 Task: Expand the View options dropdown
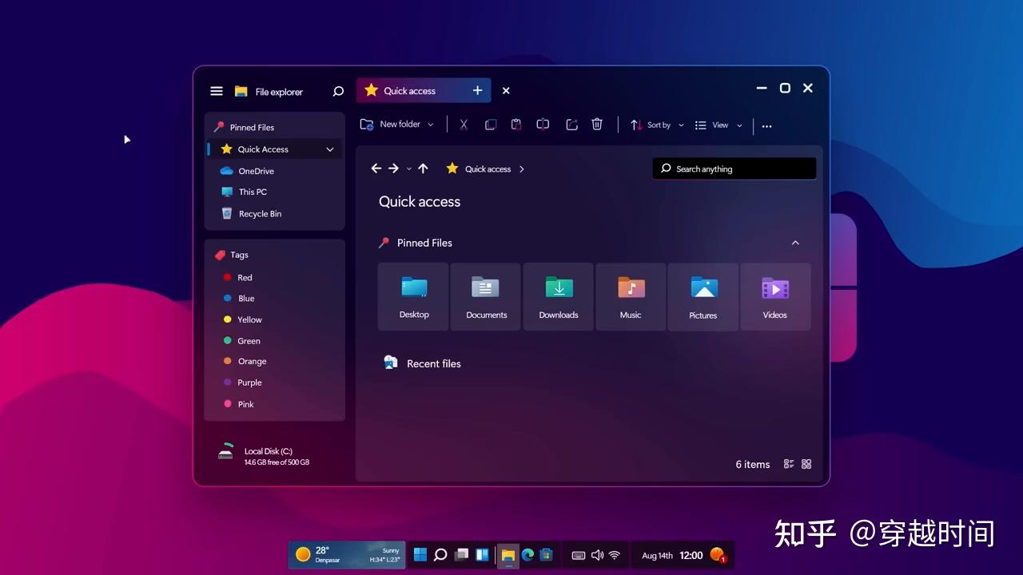tap(718, 125)
